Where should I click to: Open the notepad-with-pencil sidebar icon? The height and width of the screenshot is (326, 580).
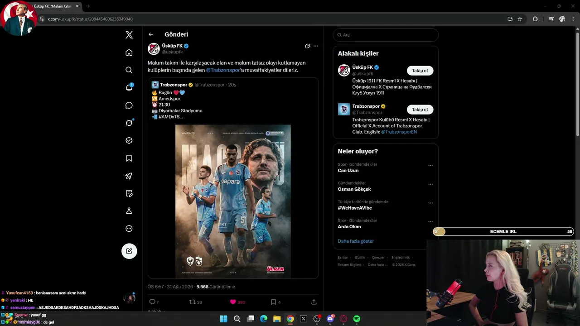point(129,193)
